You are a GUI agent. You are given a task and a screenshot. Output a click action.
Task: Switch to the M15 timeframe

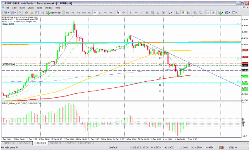tap(78, 13)
